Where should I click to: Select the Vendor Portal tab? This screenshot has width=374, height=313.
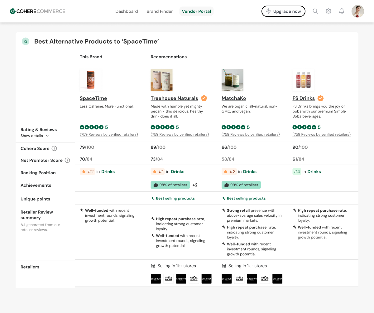[x=196, y=11]
